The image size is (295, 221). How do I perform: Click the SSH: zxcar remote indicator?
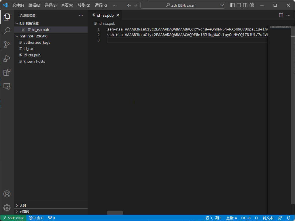point(13,218)
